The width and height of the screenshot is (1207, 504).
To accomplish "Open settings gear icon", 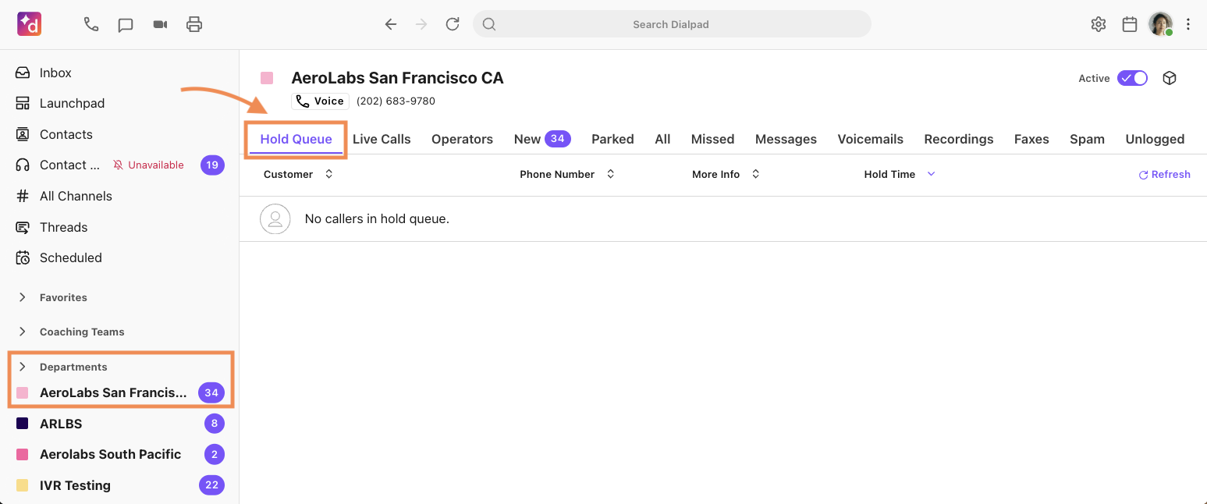I will 1099,24.
